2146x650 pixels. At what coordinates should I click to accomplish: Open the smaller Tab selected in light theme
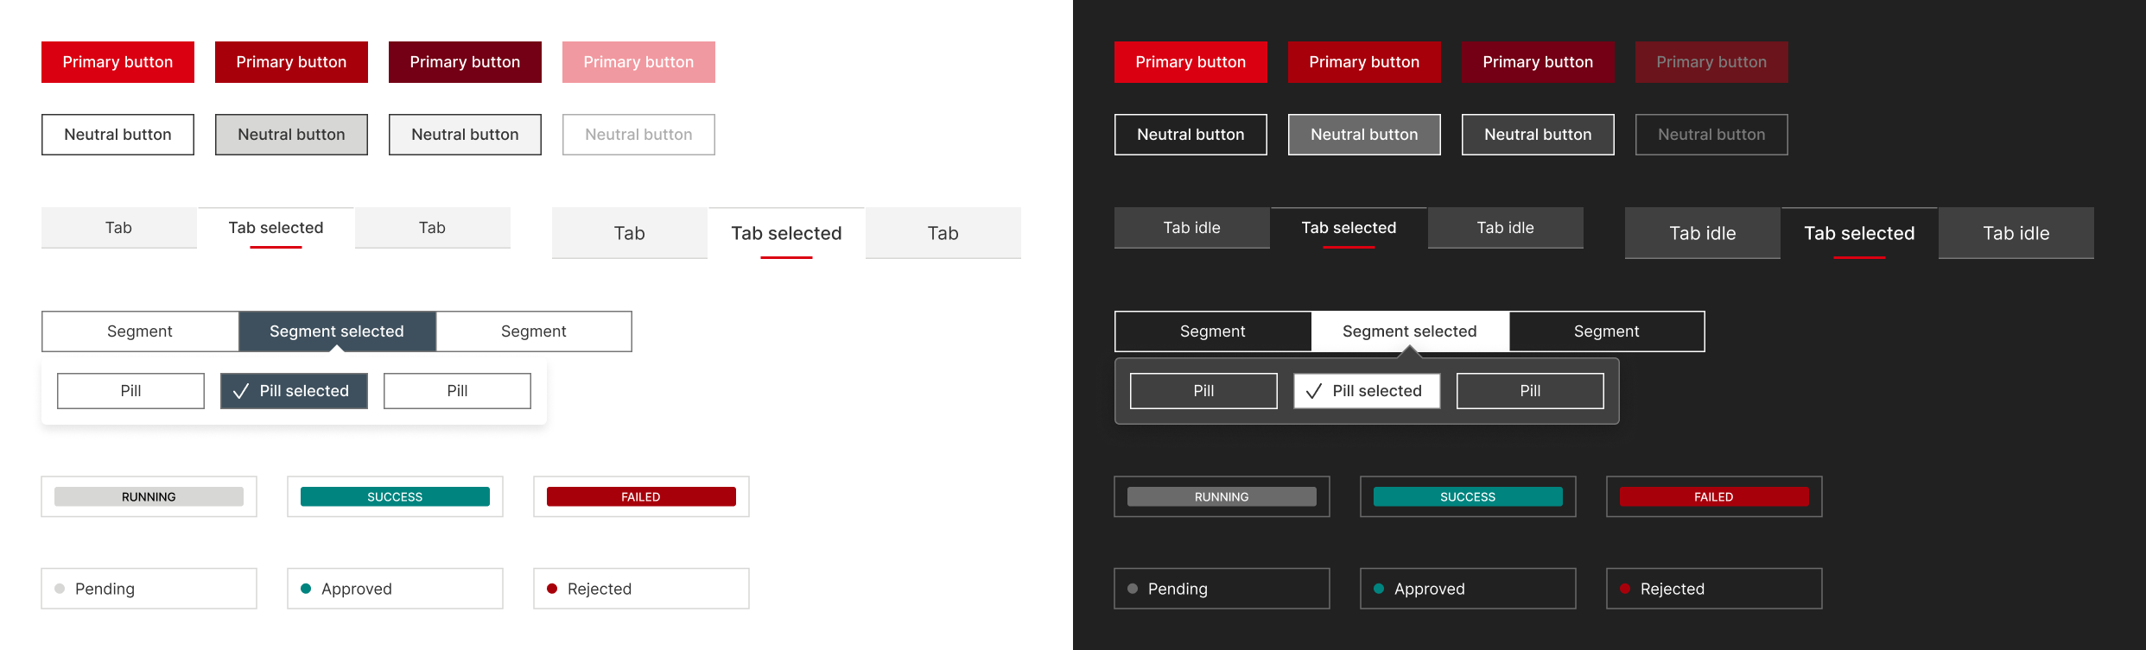[x=276, y=228]
